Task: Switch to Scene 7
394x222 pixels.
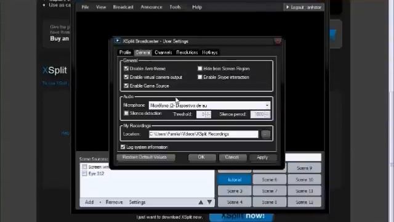Action: [270, 191]
